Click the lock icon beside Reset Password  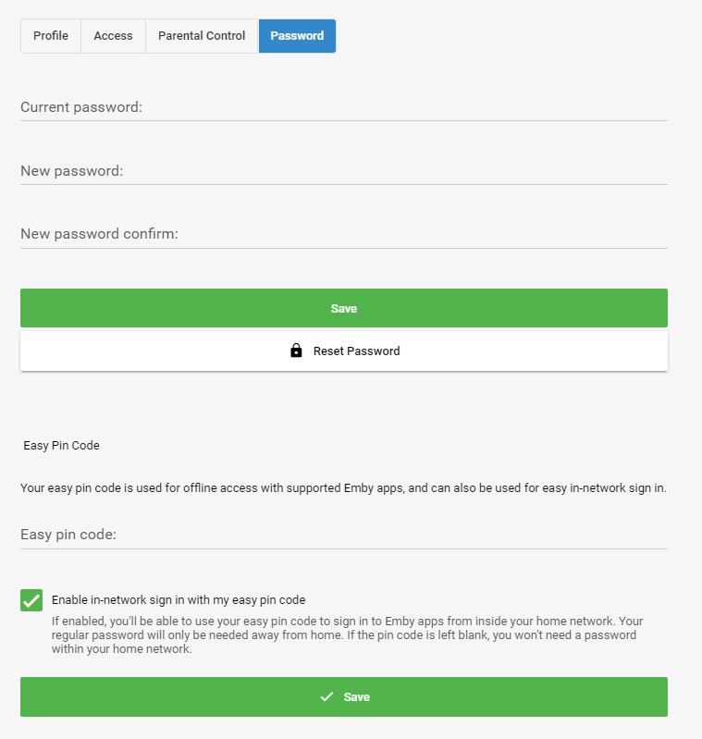tap(296, 351)
